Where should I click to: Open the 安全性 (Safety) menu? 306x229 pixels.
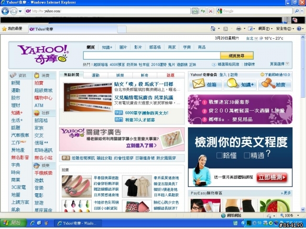click(x=285, y=29)
